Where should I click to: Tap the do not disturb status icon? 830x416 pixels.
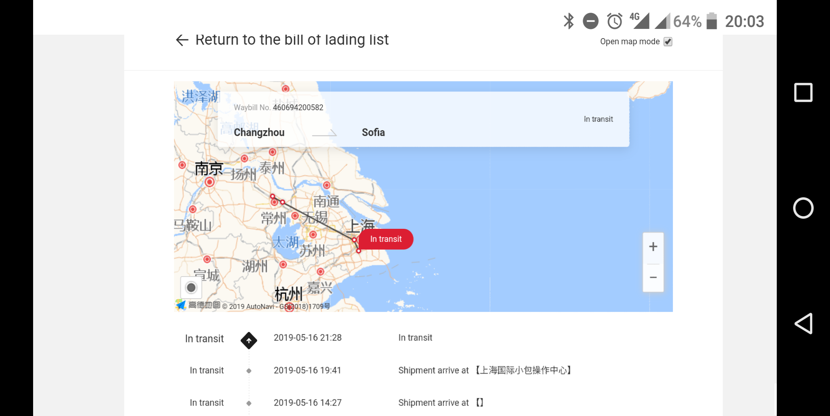[591, 21]
